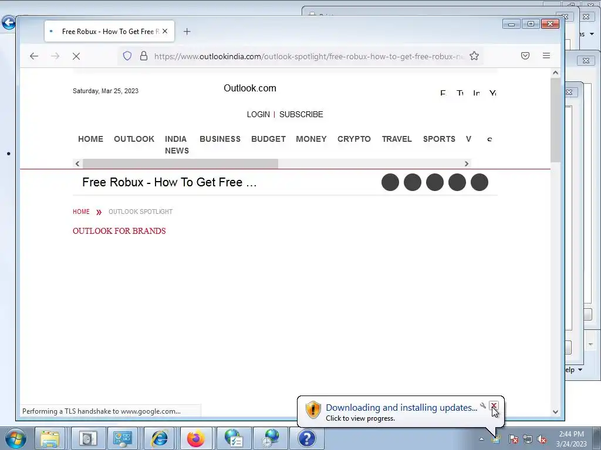Image resolution: width=601 pixels, height=450 pixels.
Task: Open help question mark taskbar icon
Action: (x=306, y=438)
